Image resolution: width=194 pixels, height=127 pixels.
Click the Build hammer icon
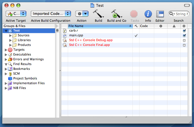(x=98, y=14)
